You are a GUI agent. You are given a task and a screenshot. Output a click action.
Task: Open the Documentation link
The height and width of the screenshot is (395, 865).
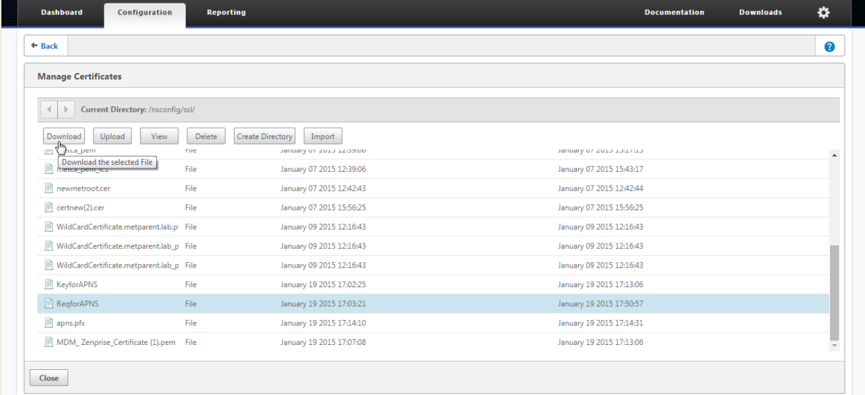pos(674,13)
